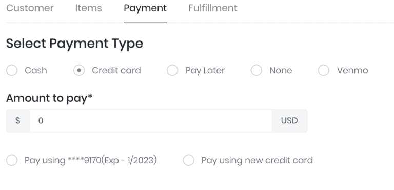Click the 'Venmo' label text

(352, 71)
